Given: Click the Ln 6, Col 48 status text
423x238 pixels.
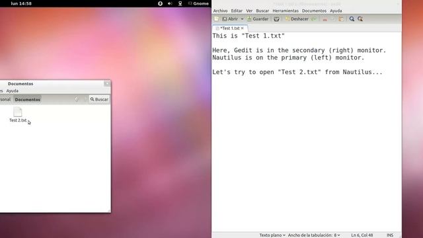Looking at the screenshot, I should [x=362, y=235].
